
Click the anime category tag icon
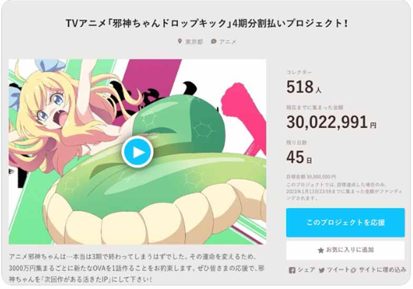click(214, 42)
